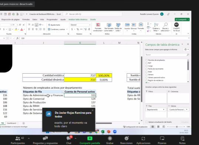Check the Género personal activo field
The width and height of the screenshot is (199, 145).
tap(146, 77)
